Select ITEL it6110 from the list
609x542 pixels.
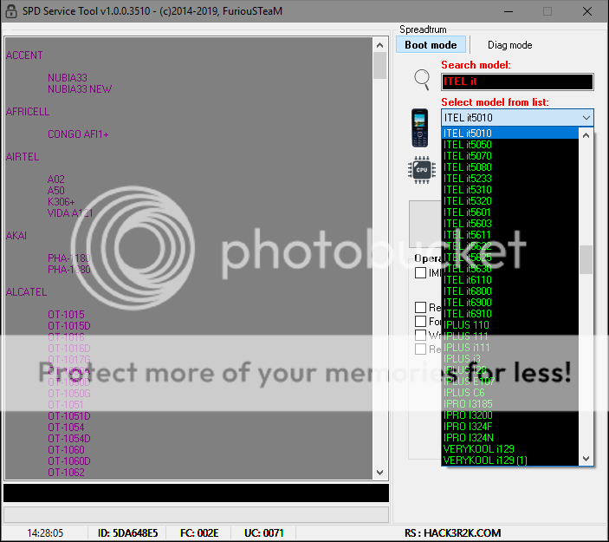coord(510,280)
